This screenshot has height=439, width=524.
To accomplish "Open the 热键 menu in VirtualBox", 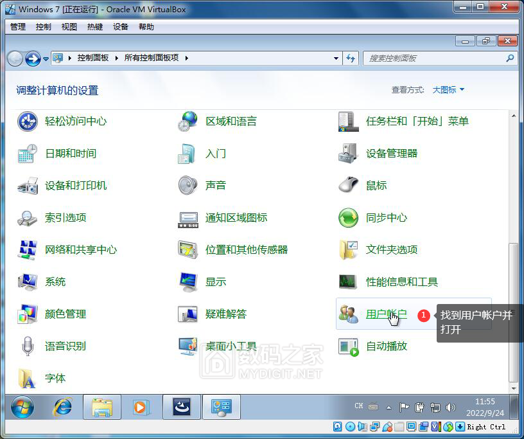I will 95,27.
